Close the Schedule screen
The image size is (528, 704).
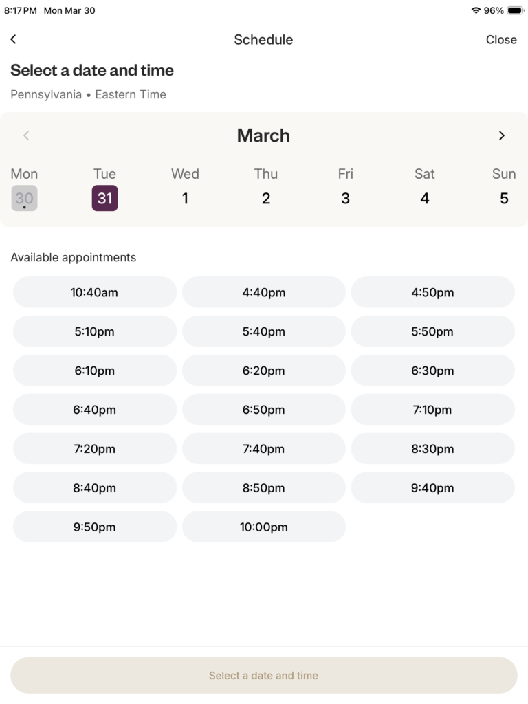click(x=501, y=40)
